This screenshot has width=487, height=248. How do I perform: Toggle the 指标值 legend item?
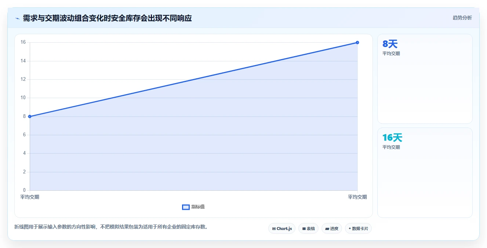[x=193, y=207]
